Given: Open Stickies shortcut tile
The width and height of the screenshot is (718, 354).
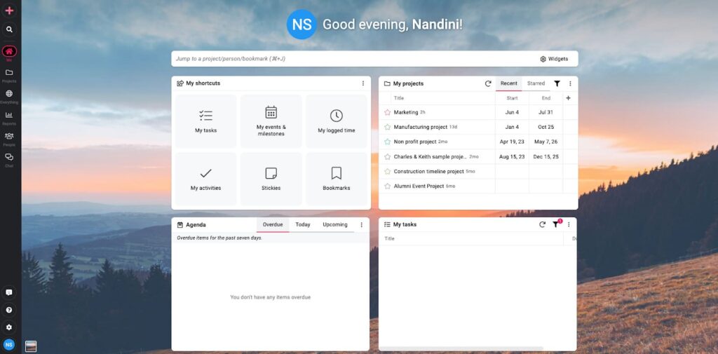Looking at the screenshot, I should click(271, 179).
